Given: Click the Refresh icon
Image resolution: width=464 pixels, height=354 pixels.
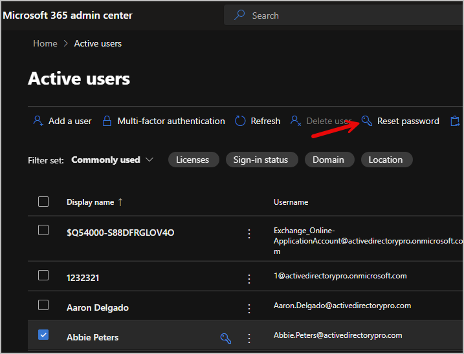Looking at the screenshot, I should click(x=240, y=121).
